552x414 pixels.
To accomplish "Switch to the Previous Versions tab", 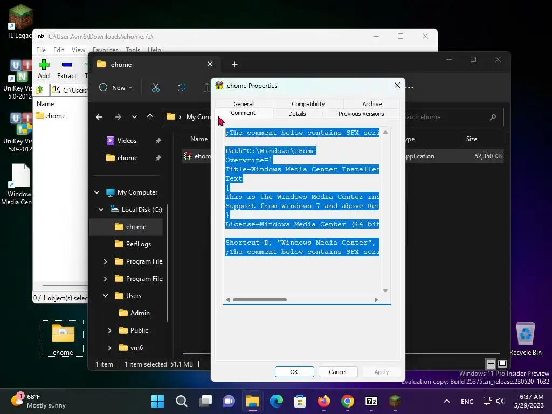I will coord(361,114).
